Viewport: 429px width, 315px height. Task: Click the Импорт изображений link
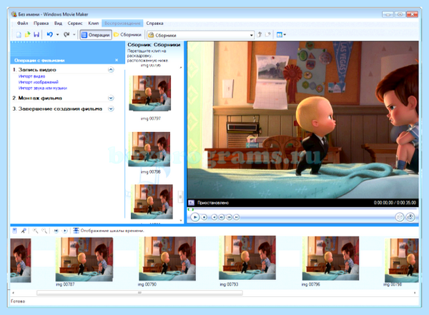[39, 82]
